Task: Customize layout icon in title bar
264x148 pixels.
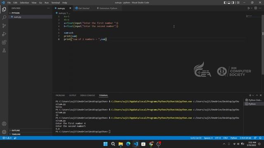Action: point(238,2)
